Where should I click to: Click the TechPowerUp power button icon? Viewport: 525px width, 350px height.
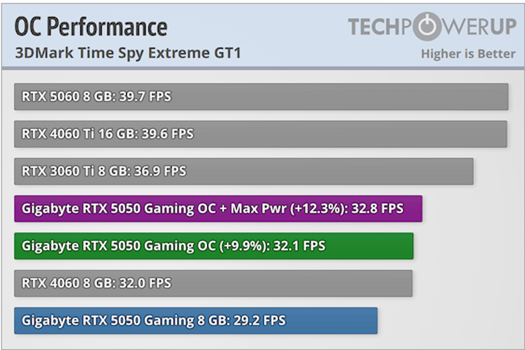(427, 27)
